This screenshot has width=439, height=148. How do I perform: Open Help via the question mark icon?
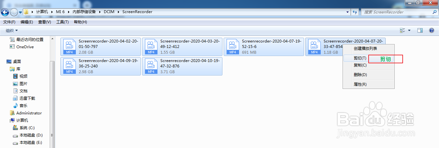tap(432, 30)
